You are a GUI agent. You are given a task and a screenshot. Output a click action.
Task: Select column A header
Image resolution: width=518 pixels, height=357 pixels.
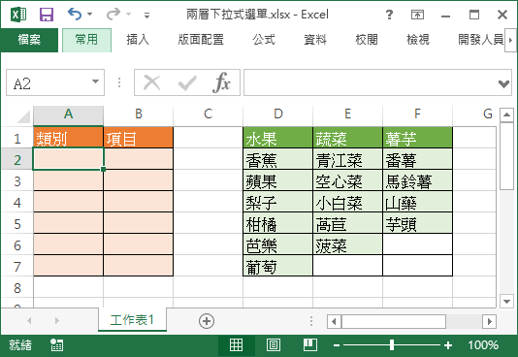pyautogui.click(x=68, y=114)
